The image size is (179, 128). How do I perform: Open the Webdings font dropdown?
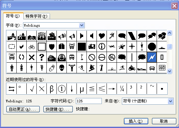click(x=81, y=25)
